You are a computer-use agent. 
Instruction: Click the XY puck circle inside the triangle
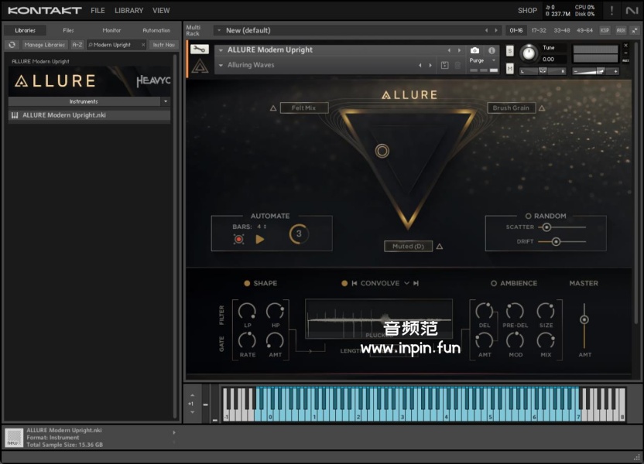point(382,151)
